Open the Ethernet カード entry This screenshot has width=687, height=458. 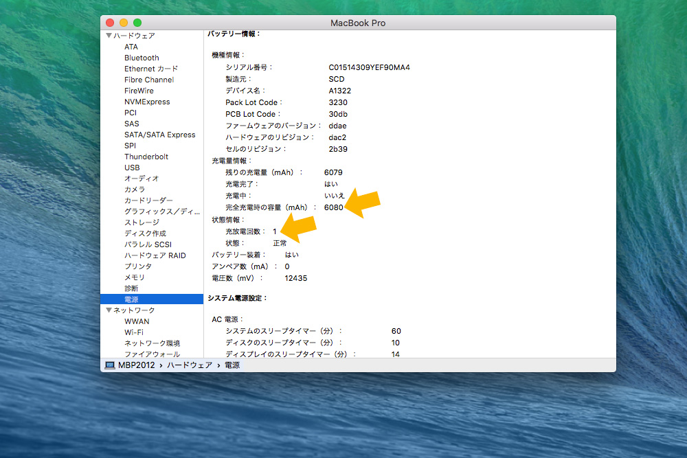151,69
